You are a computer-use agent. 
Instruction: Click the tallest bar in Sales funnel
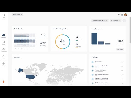(94, 39)
